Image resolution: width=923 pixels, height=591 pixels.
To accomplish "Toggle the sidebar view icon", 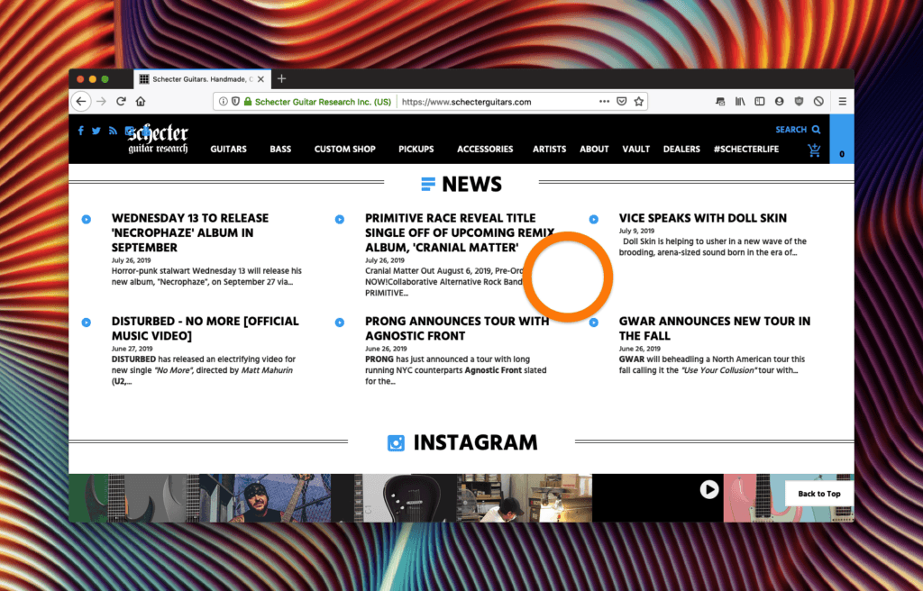I will click(759, 101).
